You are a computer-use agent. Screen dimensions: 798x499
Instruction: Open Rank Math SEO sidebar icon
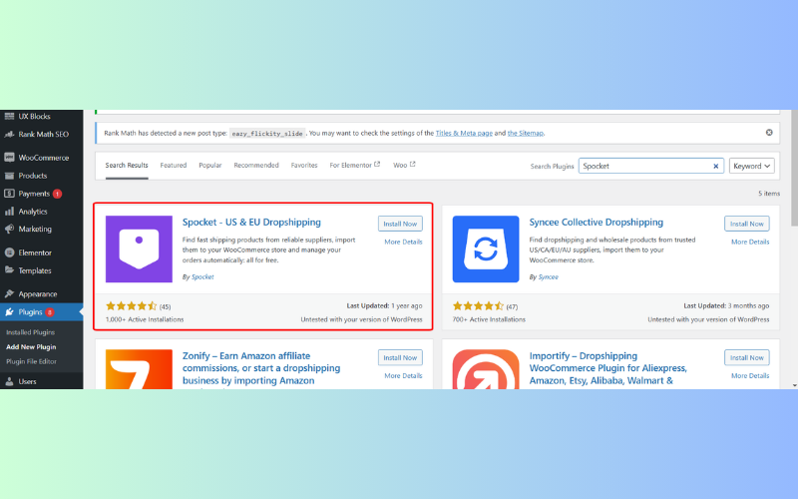(x=9, y=135)
